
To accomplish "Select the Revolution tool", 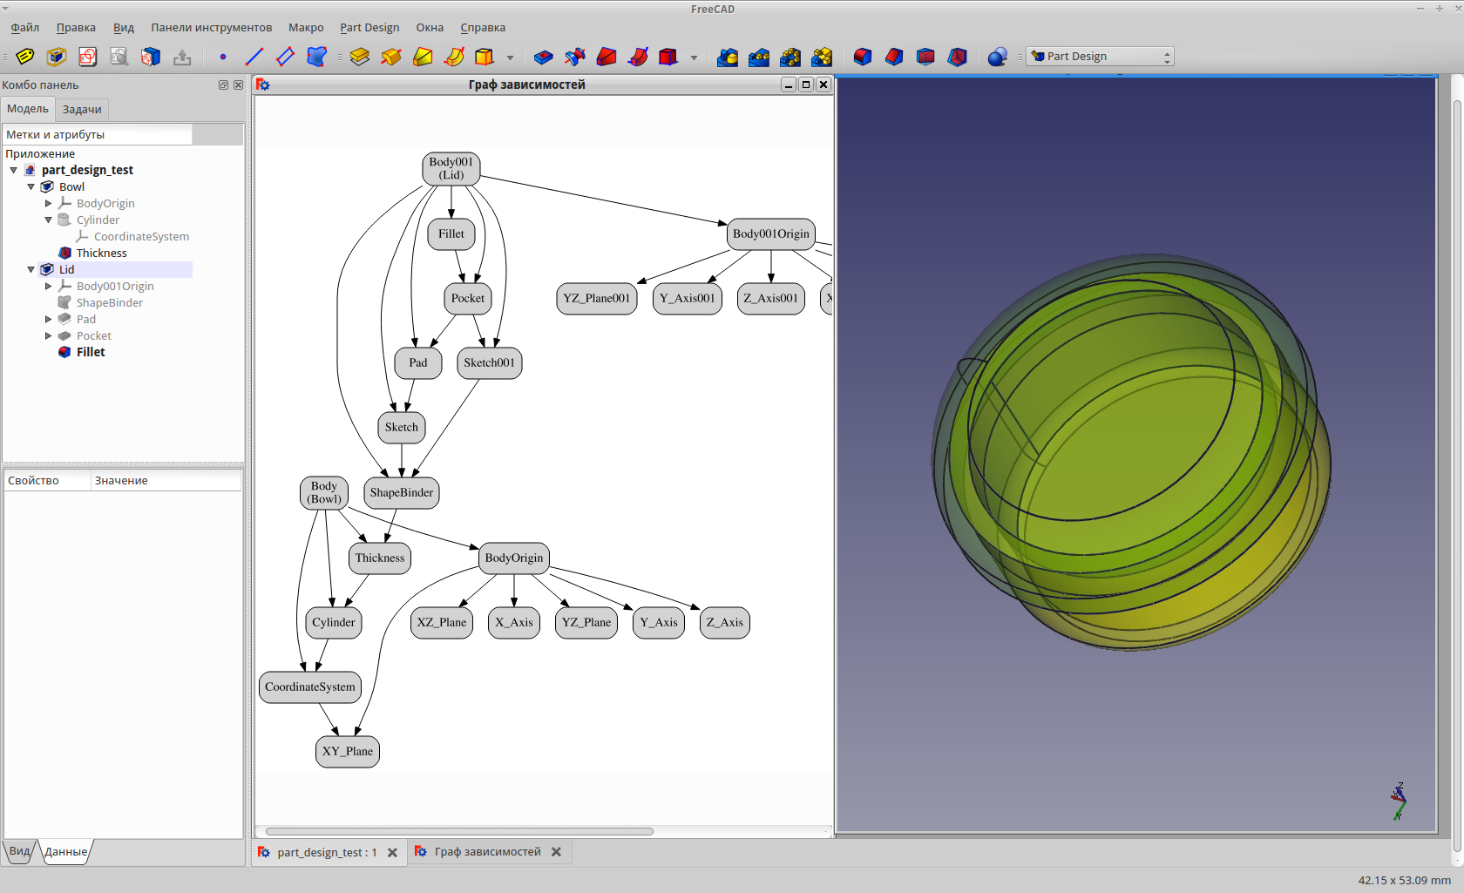I will tap(390, 57).
